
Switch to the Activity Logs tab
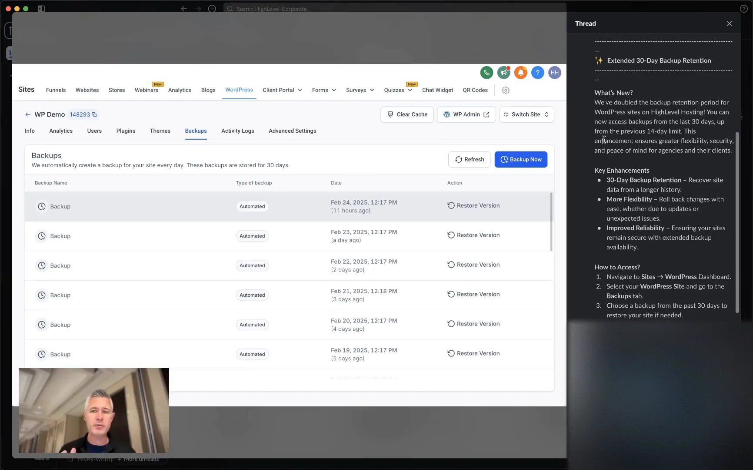[237, 131]
